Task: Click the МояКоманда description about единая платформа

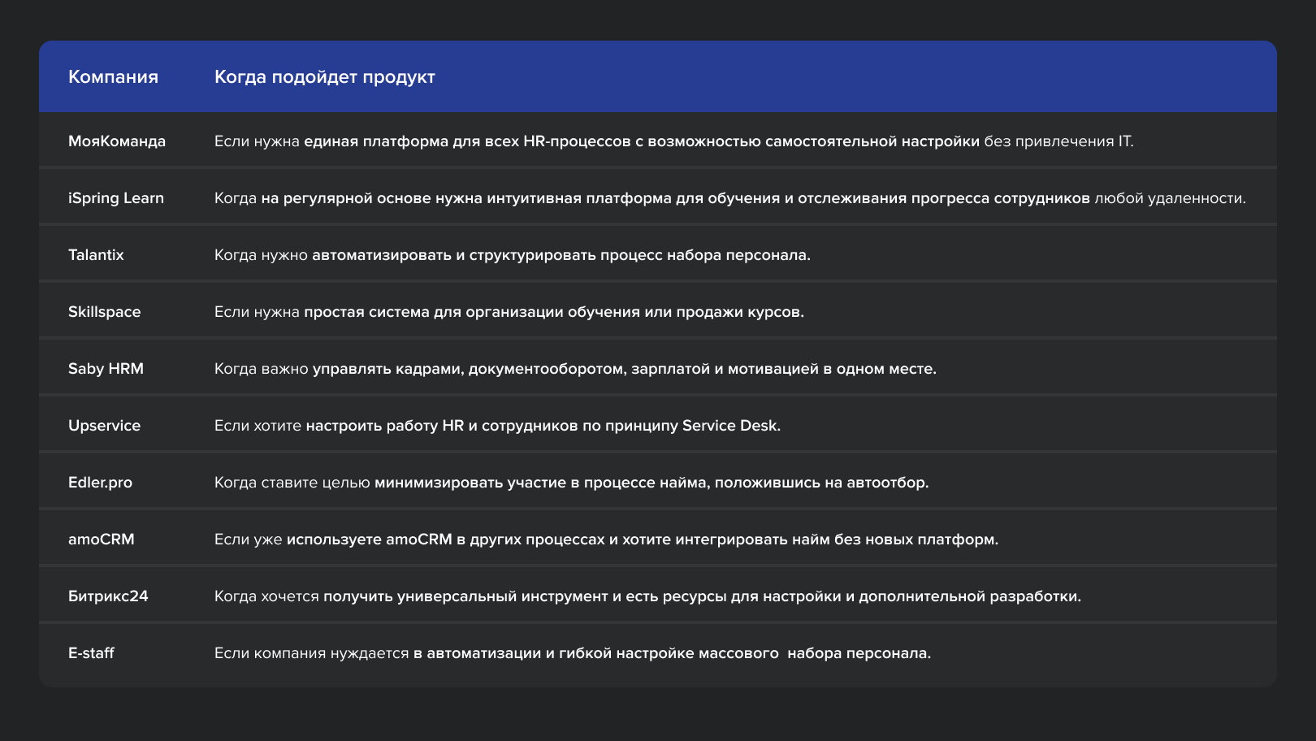Action: pyautogui.click(x=673, y=141)
